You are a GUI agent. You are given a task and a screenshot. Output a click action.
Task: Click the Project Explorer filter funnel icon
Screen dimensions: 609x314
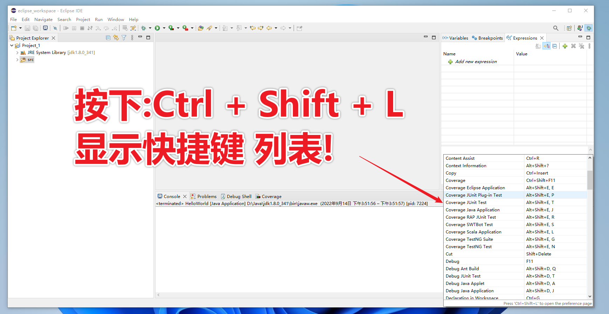pyautogui.click(x=124, y=38)
